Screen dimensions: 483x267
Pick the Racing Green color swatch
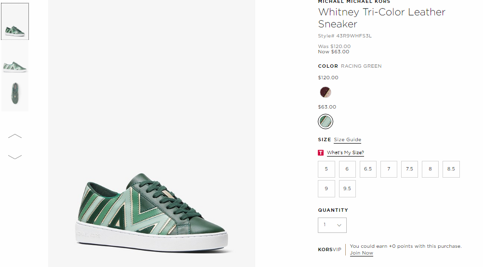click(x=325, y=121)
